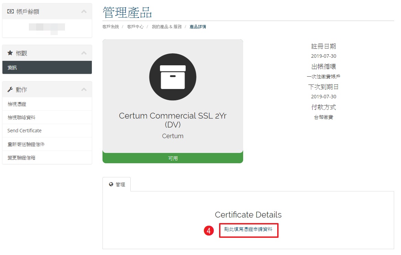Go to 客戶系統 in the breadcrumb

click(110, 26)
